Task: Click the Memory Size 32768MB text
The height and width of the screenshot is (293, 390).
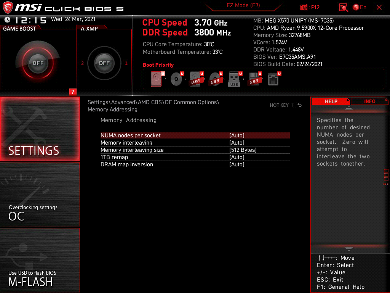Action: 282,35
